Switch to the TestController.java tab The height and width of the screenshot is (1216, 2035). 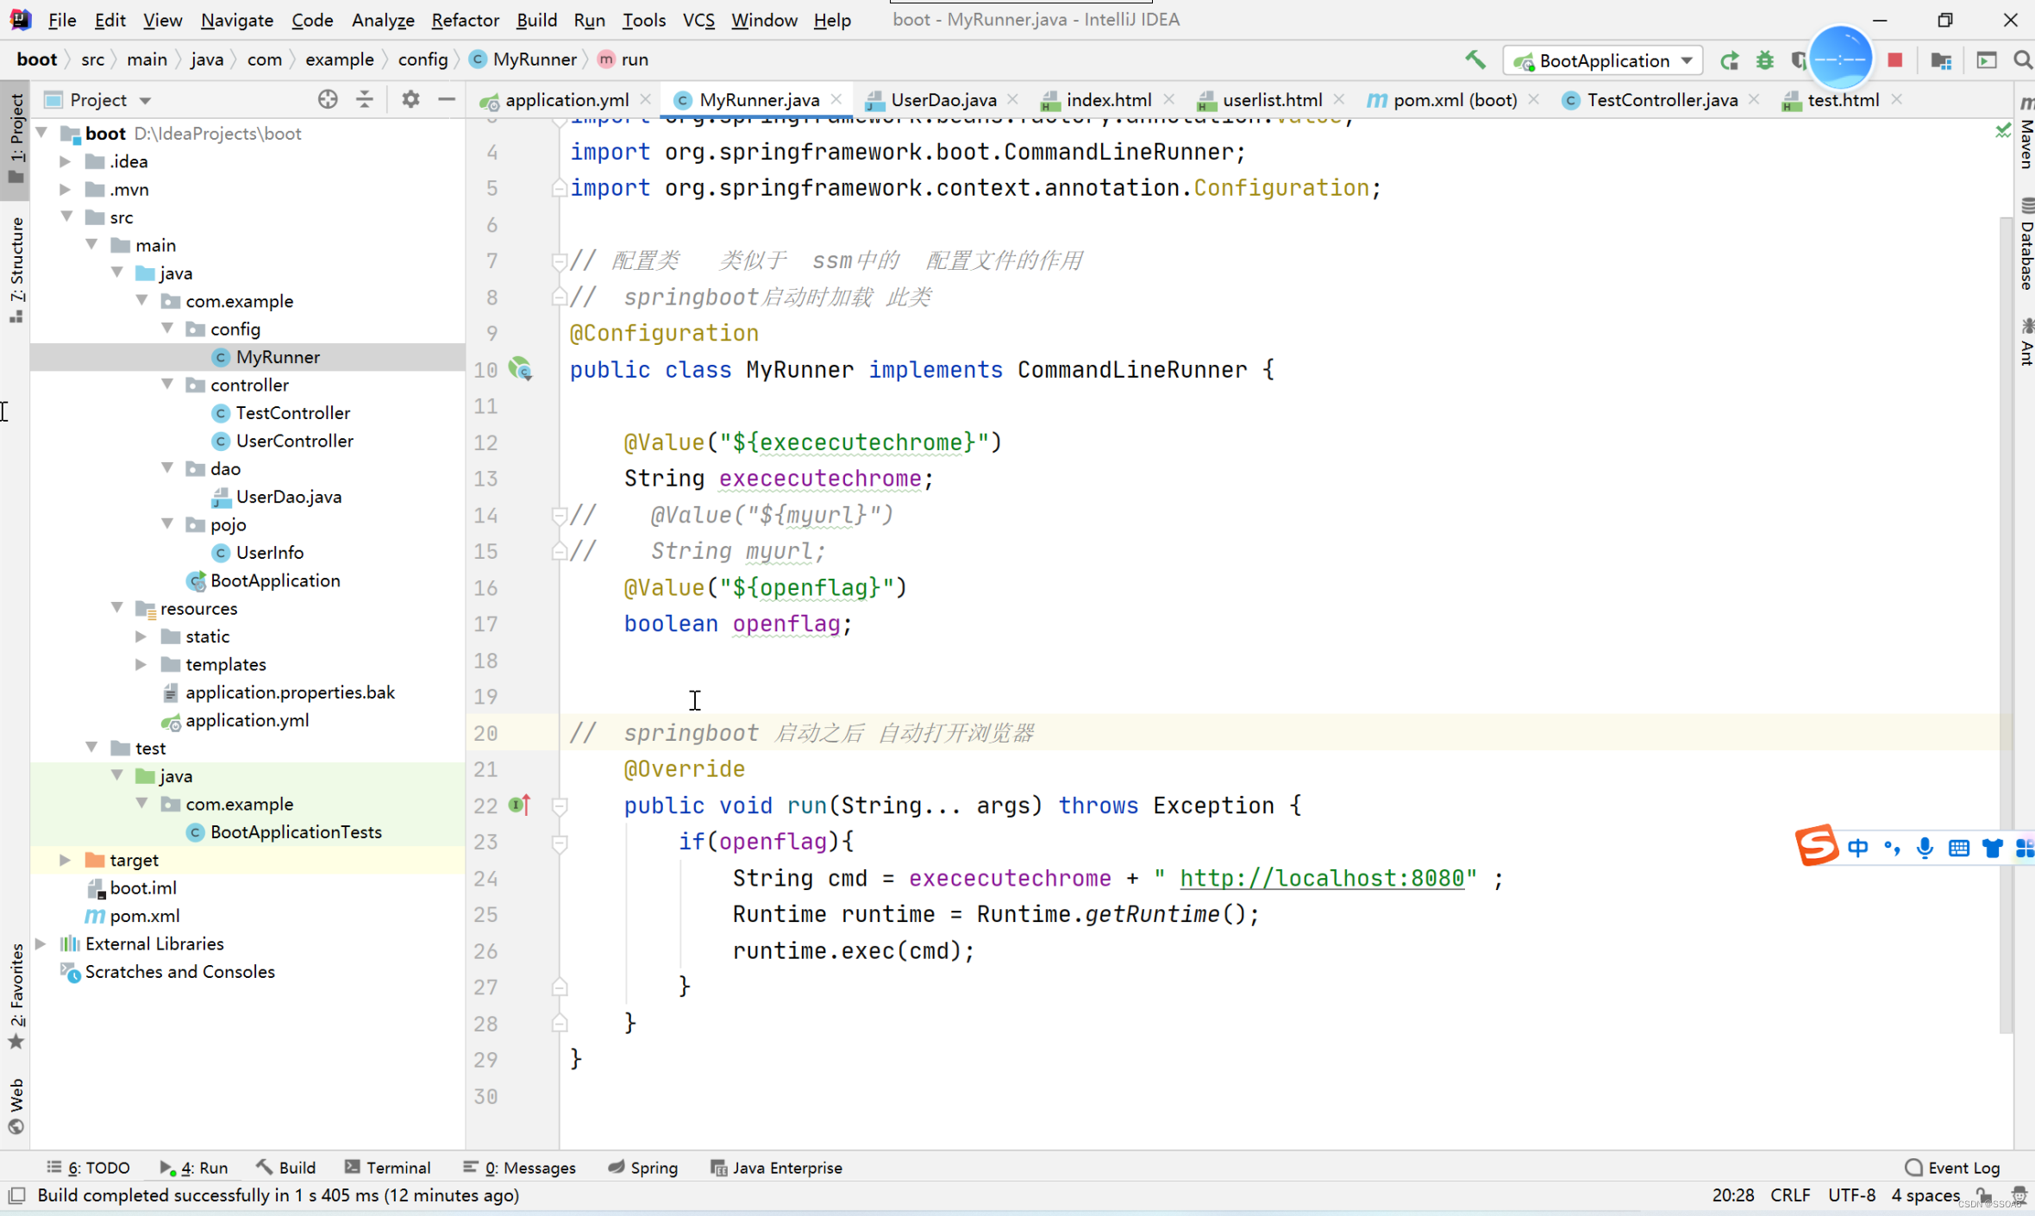pyautogui.click(x=1662, y=100)
